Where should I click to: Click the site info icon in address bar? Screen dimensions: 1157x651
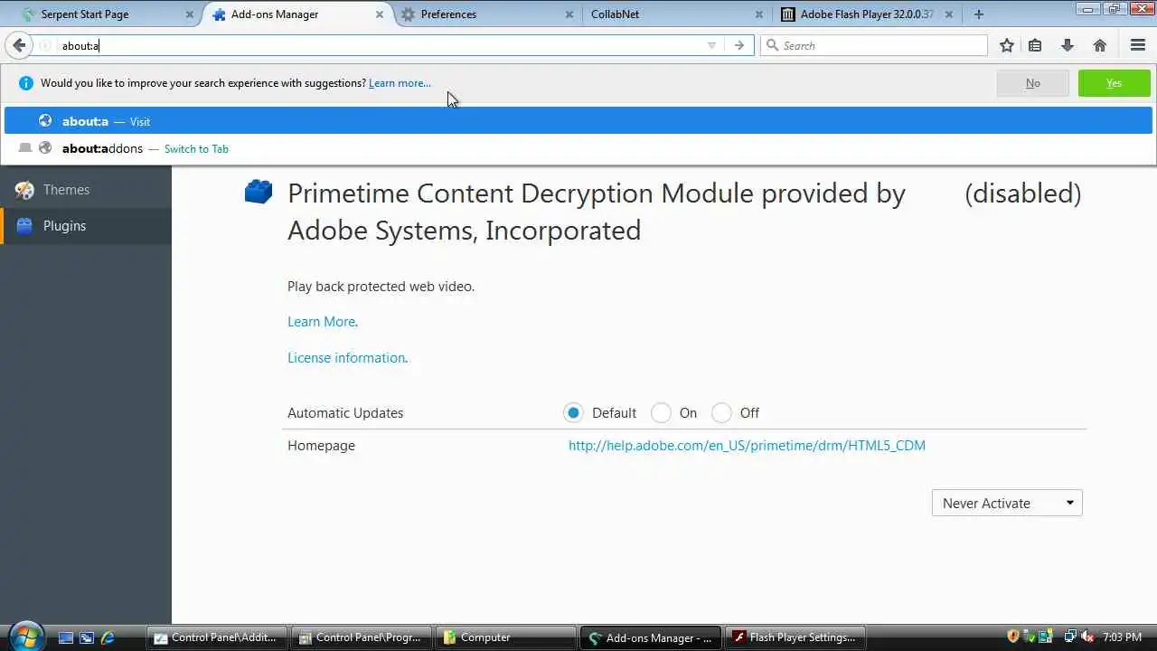[45, 45]
